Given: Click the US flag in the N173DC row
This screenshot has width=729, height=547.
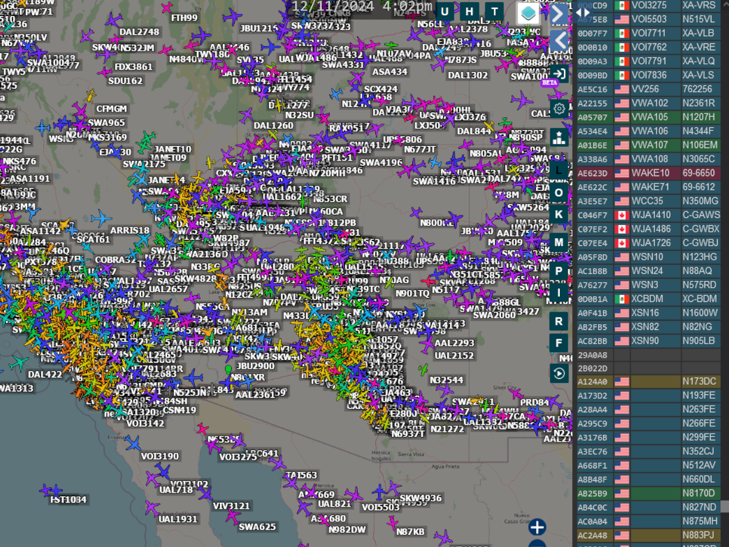Looking at the screenshot, I should pyautogui.click(x=622, y=381).
